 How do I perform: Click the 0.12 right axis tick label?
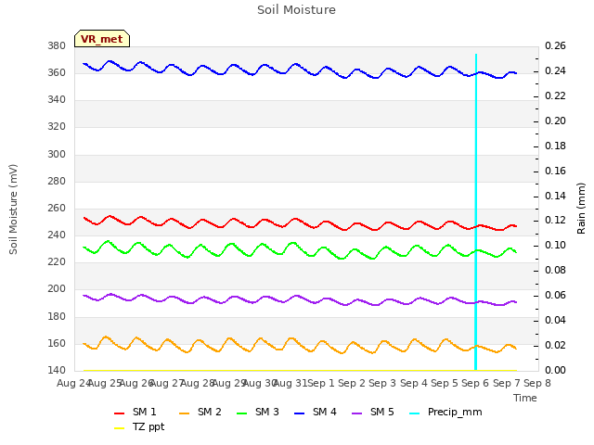tap(555, 221)
